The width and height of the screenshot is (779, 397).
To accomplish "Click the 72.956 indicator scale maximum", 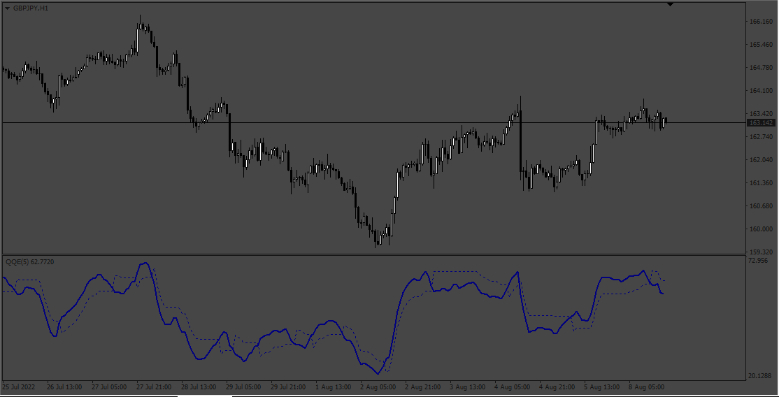I will pyautogui.click(x=758, y=261).
